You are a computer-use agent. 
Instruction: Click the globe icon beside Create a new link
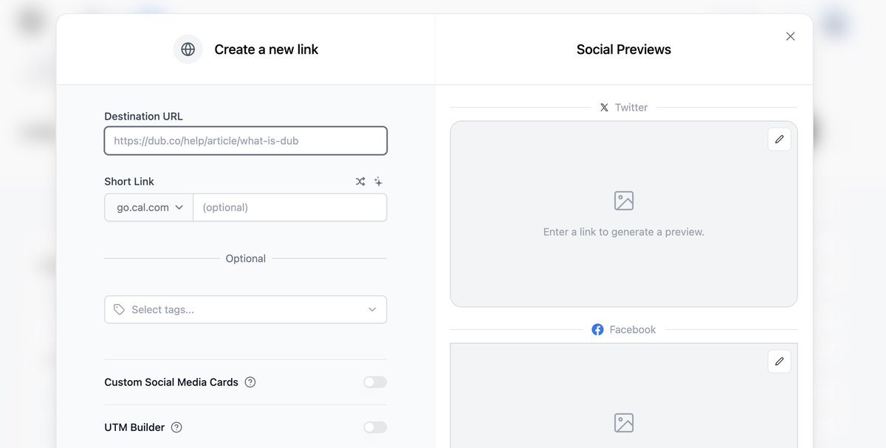pos(188,49)
